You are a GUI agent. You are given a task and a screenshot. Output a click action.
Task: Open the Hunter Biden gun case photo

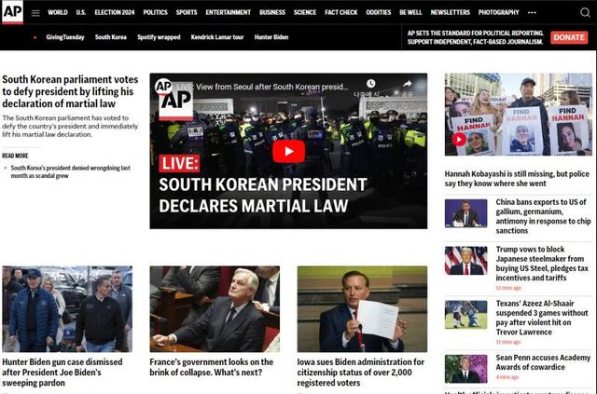tap(67, 308)
